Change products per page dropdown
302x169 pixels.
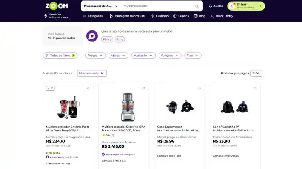(256, 73)
